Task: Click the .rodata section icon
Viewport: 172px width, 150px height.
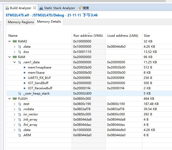Action: click(x=20, y=109)
